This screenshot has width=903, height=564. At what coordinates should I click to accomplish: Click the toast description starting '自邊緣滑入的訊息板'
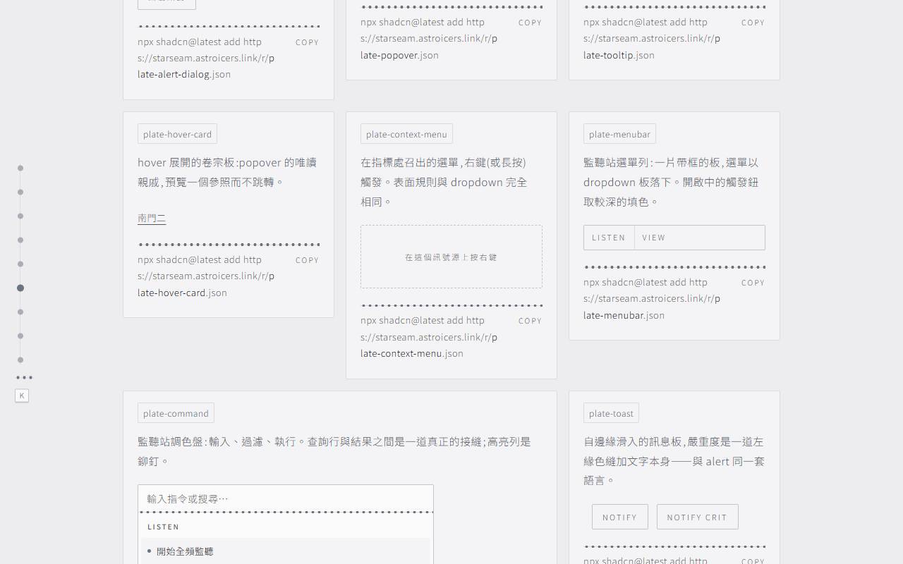coord(674,461)
